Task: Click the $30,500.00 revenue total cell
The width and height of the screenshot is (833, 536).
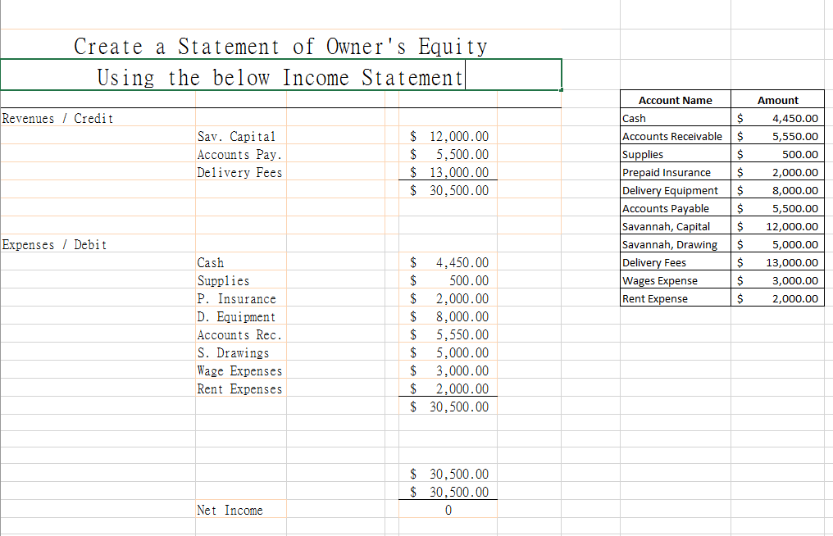Action: (448, 190)
